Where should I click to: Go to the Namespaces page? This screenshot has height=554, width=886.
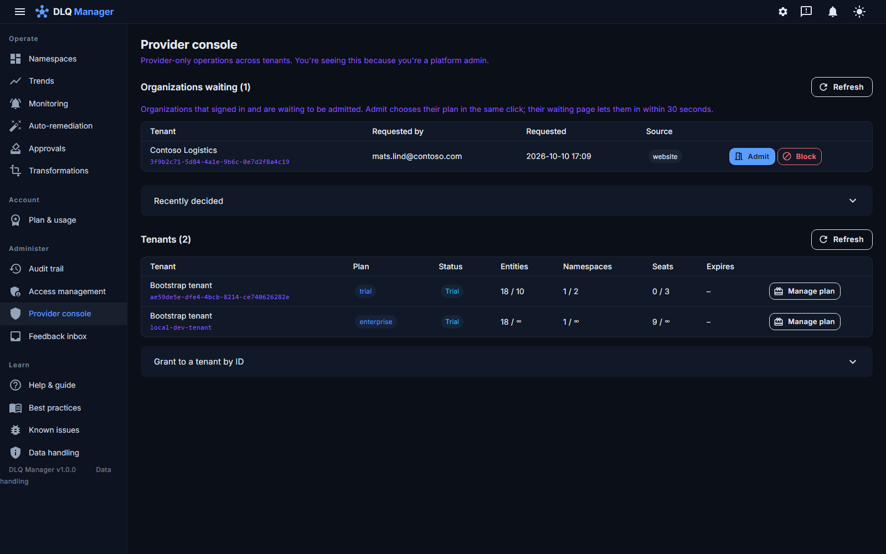pos(63,59)
